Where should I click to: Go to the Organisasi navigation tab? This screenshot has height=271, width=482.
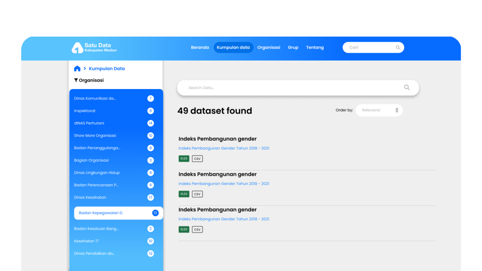click(268, 48)
